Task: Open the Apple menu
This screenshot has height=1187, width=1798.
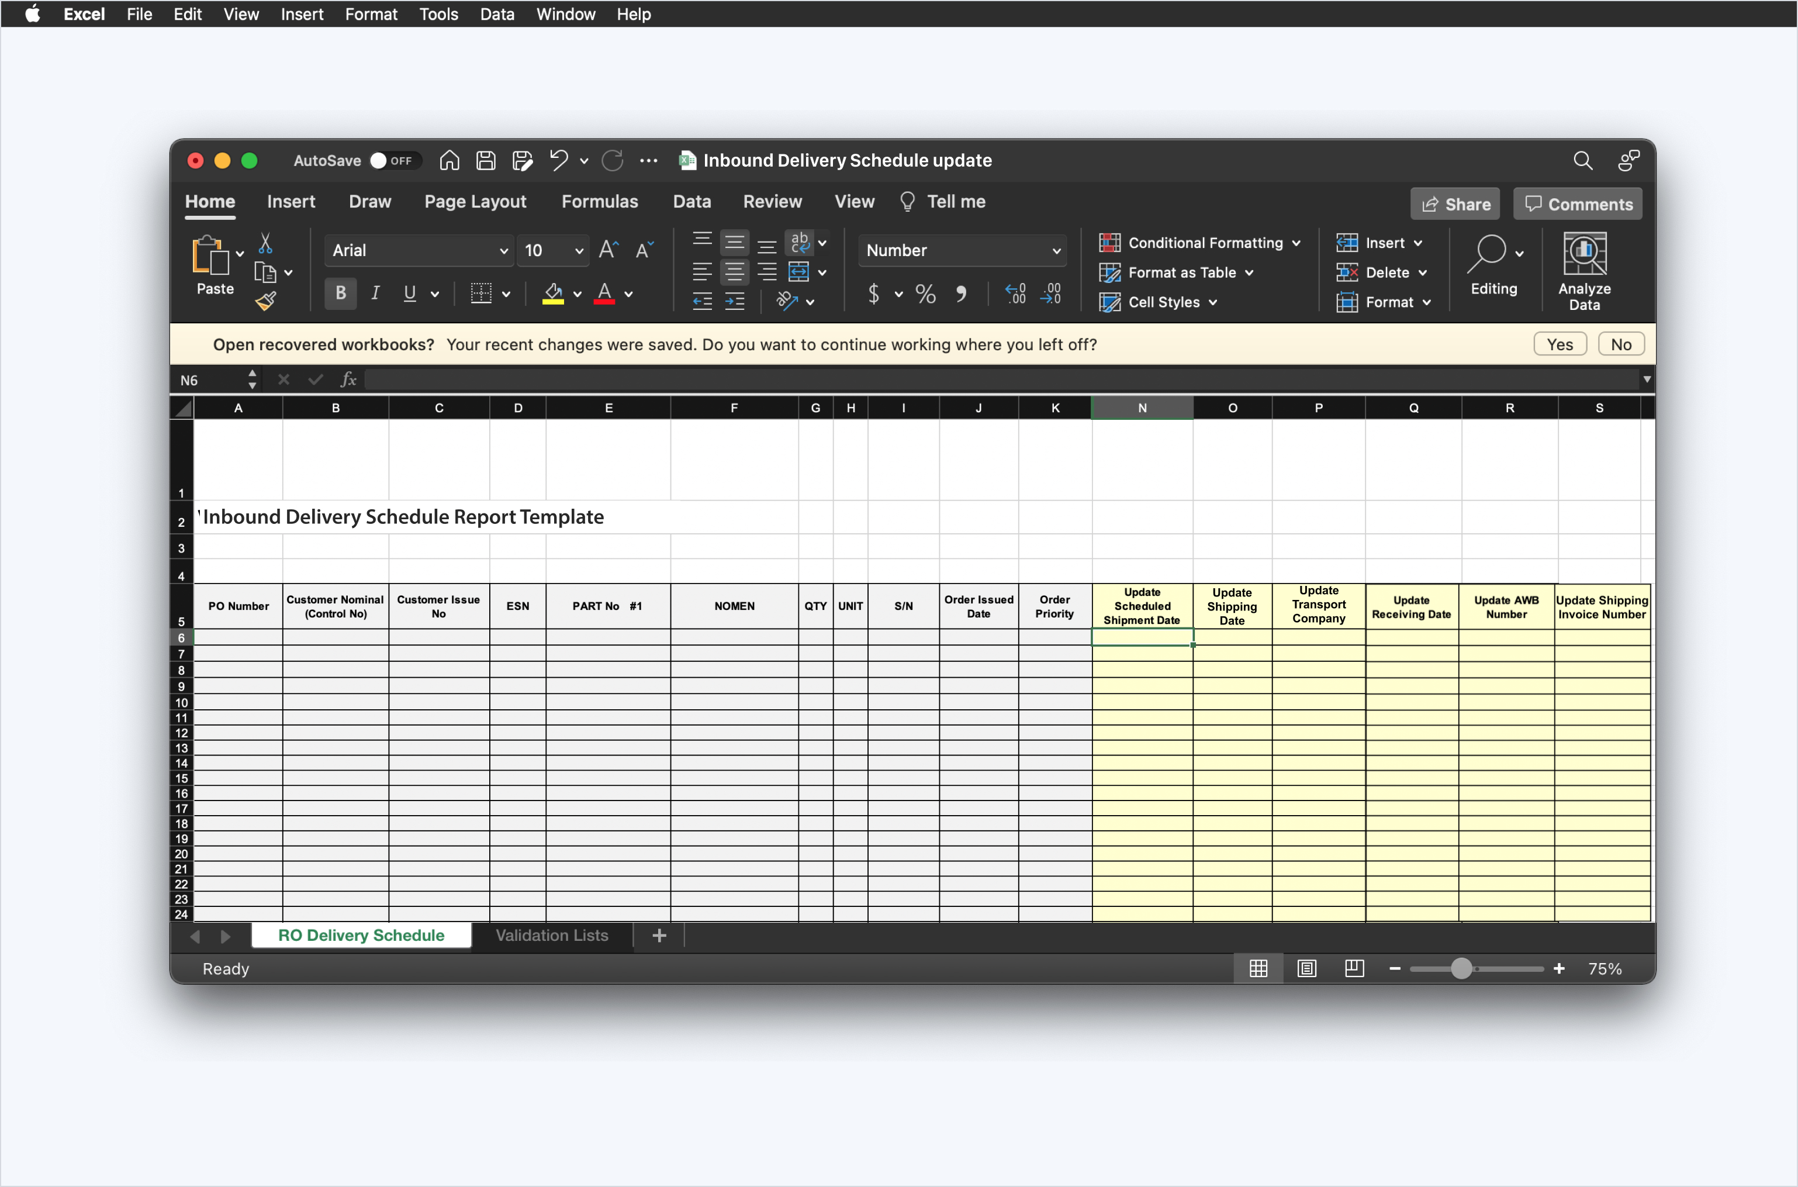Action: pos(32,13)
